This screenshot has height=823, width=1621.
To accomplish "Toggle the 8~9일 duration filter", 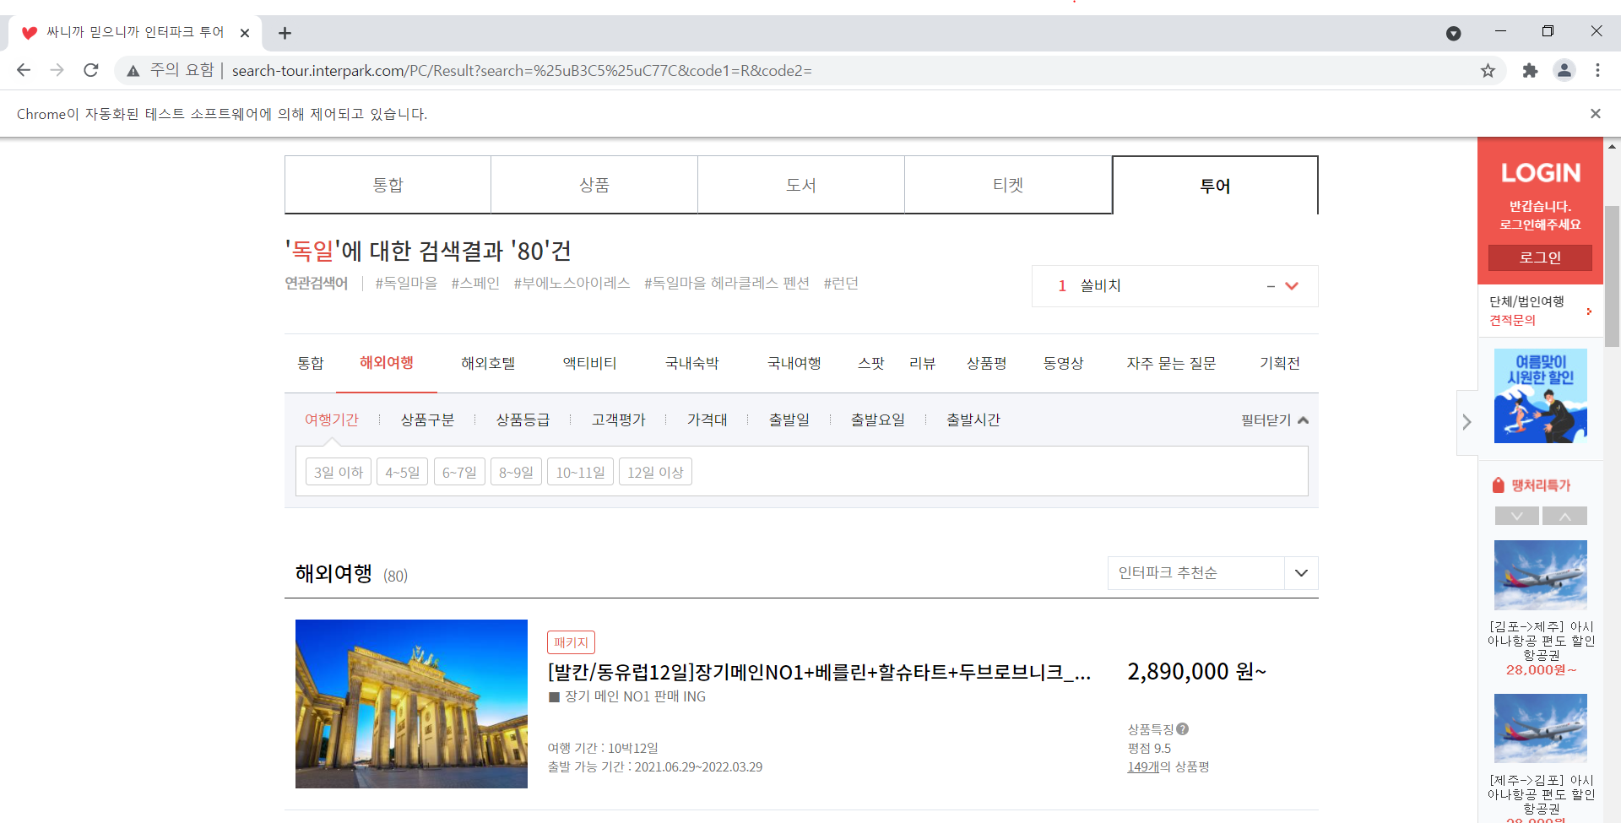I will [516, 473].
